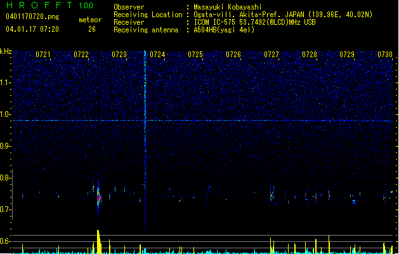
Task: Click the observer name Masayuki Kobayashi
Action: [228, 7]
